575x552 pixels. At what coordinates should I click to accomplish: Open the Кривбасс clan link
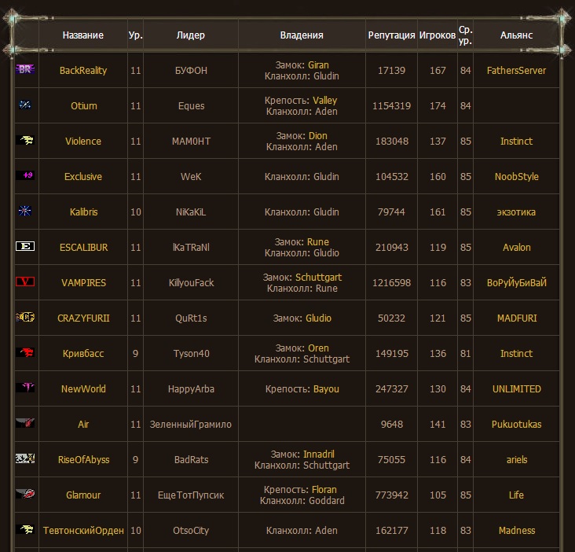83,353
